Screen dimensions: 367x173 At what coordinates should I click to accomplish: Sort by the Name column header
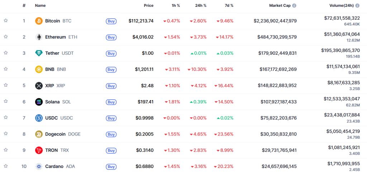tap(40, 6)
